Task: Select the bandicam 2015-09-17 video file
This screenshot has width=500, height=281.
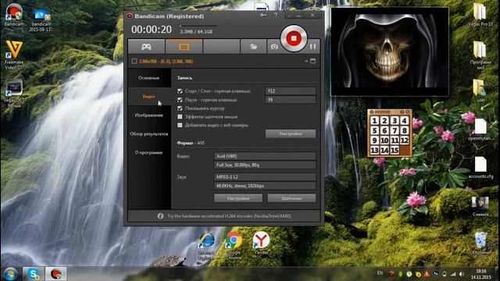Action: click(41, 19)
